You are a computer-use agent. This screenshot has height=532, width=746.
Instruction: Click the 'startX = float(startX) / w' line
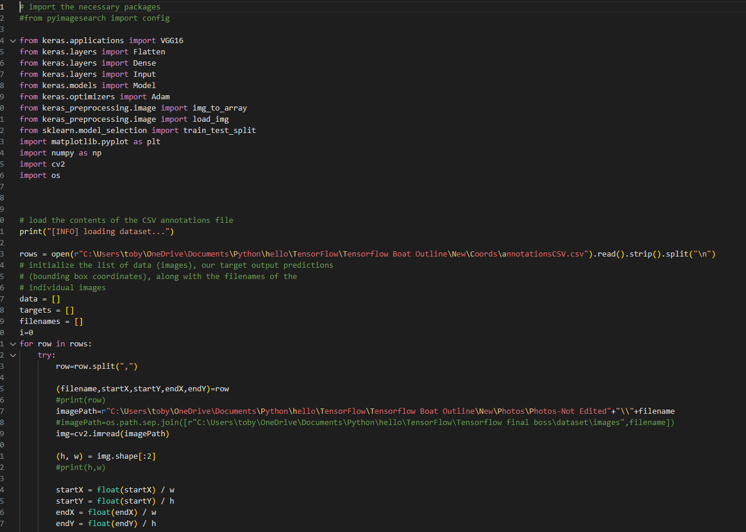point(115,490)
